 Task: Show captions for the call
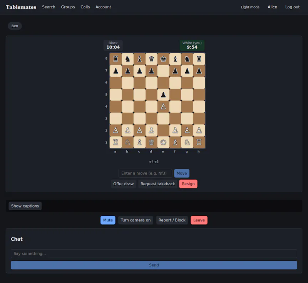tap(25, 206)
